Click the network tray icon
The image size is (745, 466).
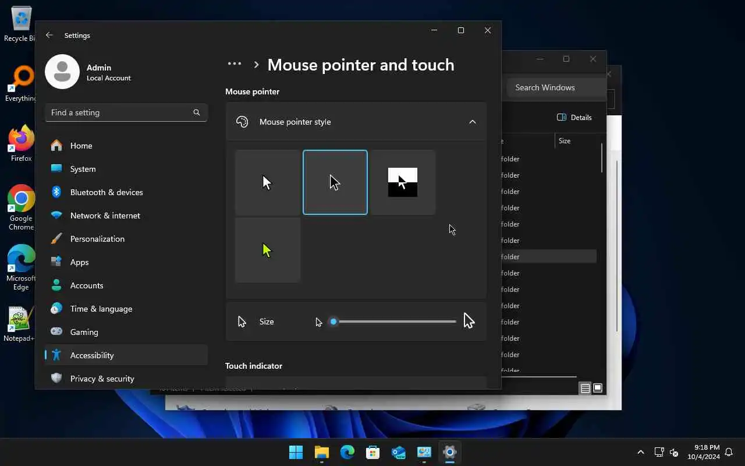[659, 452]
